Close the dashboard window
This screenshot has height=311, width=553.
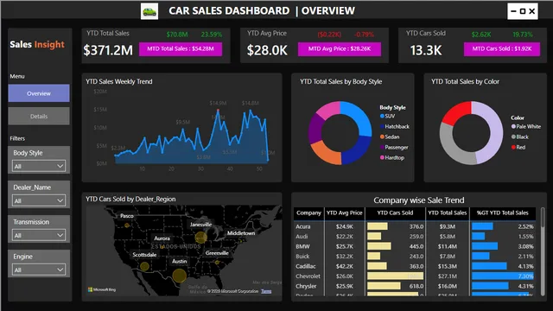[532, 11]
